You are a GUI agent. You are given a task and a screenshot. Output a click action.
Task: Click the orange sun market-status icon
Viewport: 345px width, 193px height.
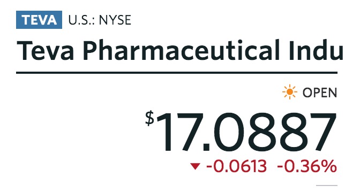(x=289, y=92)
